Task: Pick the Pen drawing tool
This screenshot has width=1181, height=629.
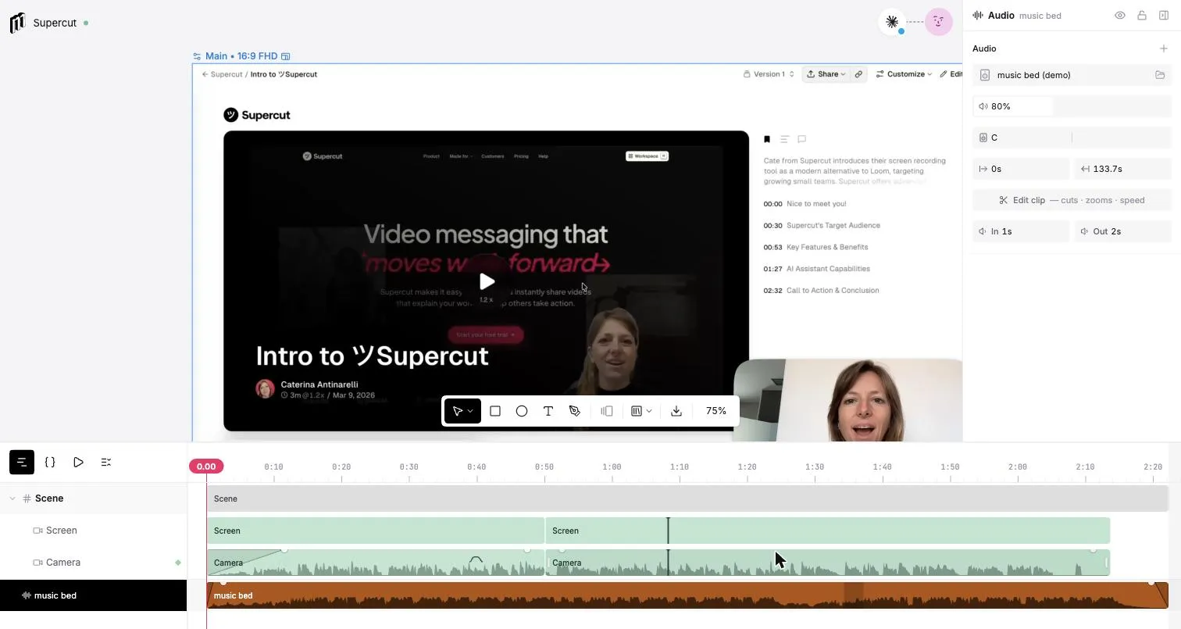Action: pos(575,411)
